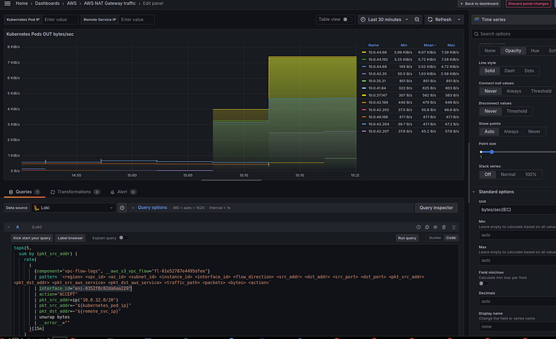556x339 pixels.
Task: Go to AWS breadcrumb folder
Action: [72, 3]
